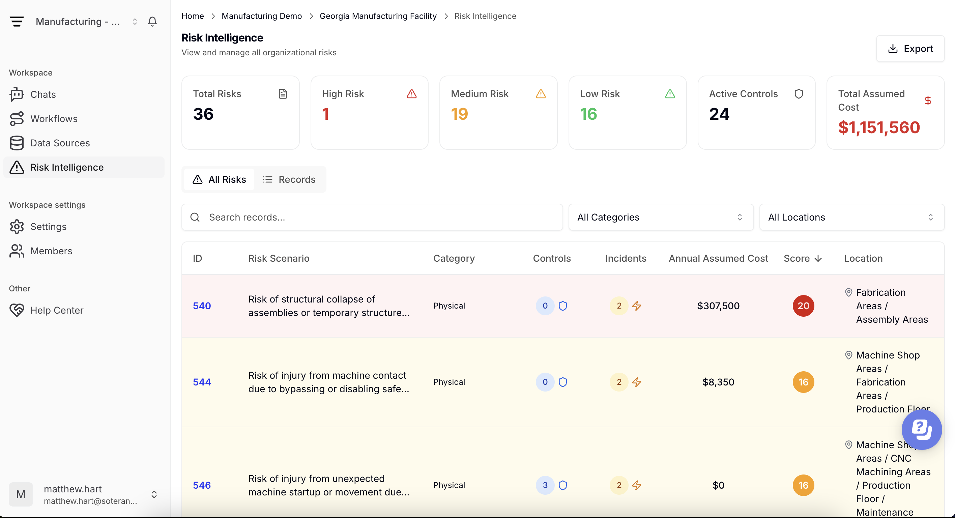This screenshot has width=955, height=518.
Task: Open risk ID 546
Action: (202, 485)
